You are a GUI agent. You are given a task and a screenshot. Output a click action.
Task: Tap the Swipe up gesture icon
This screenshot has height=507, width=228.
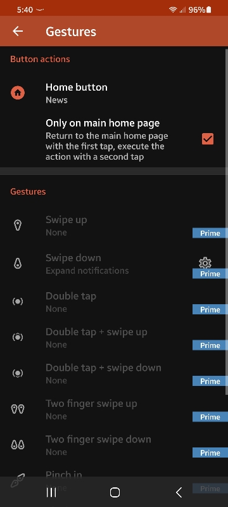tap(18, 226)
